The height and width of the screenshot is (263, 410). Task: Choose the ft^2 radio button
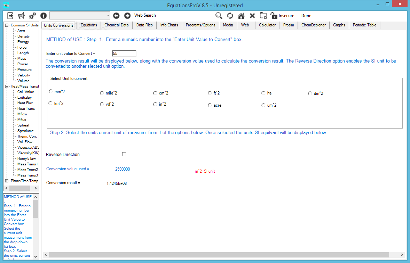[x=210, y=93]
